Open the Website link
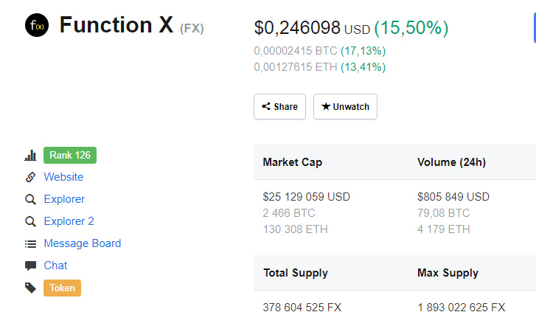Image resolution: width=536 pixels, height=326 pixels. tap(63, 177)
